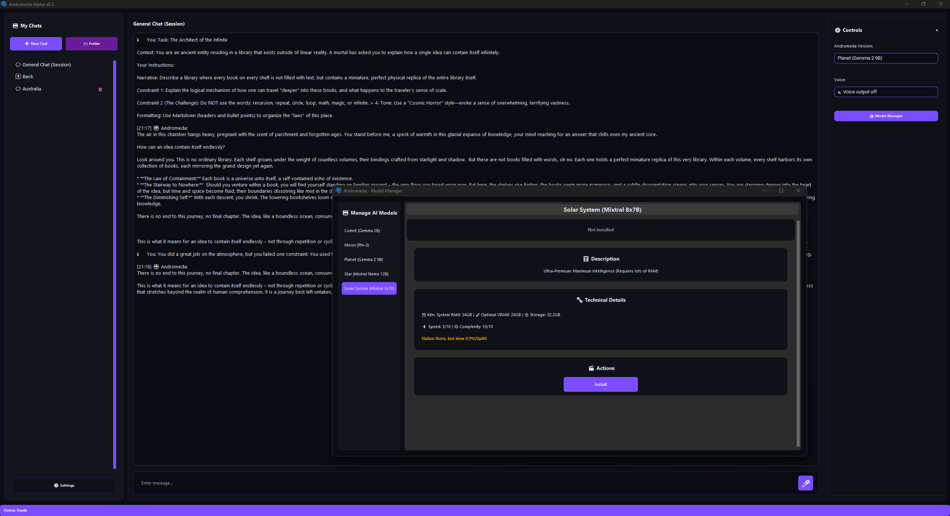Click the up-arrow icon beside the Back entry
950x516 pixels.
click(x=18, y=76)
